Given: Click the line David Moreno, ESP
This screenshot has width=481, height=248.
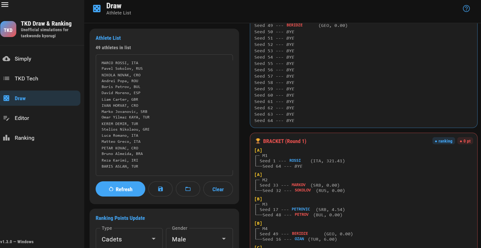Looking at the screenshot, I should point(121,93).
